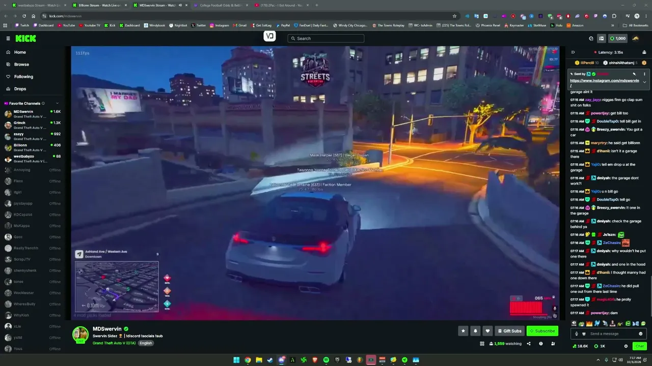Viewport: 652px width, 366px height.
Task: Collapse the chat panel arrow icon
Action: pyautogui.click(x=573, y=52)
